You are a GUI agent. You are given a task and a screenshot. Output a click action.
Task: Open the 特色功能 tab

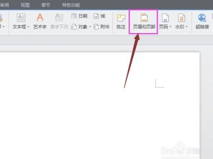click(x=71, y=5)
